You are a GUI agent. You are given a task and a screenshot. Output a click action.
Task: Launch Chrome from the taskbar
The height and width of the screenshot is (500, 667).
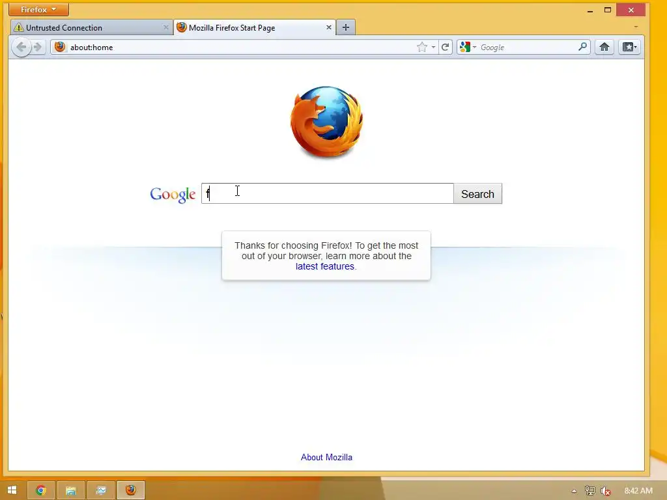[41, 490]
